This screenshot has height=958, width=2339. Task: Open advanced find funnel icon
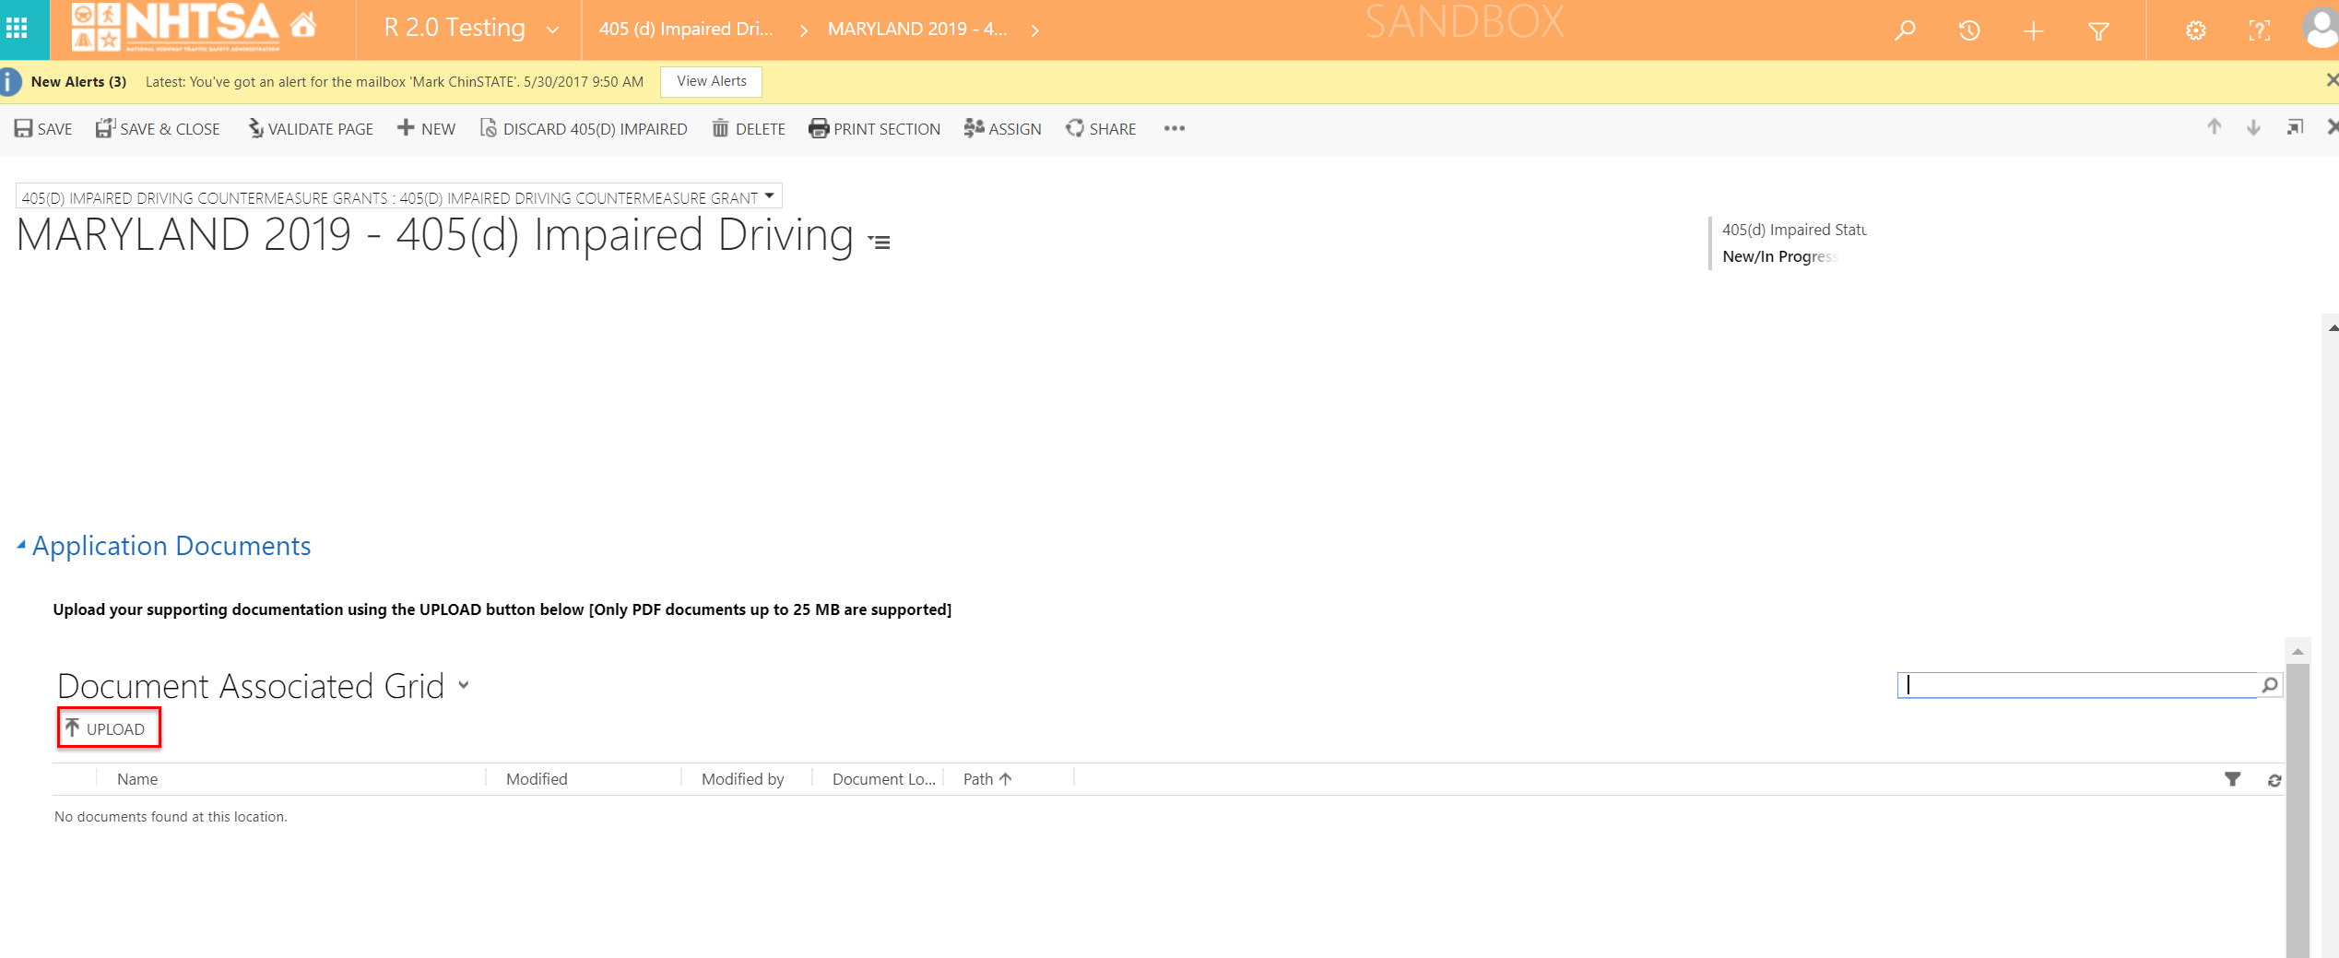(2098, 31)
